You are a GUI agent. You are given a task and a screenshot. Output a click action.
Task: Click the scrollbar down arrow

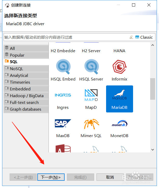[x=153, y=150]
